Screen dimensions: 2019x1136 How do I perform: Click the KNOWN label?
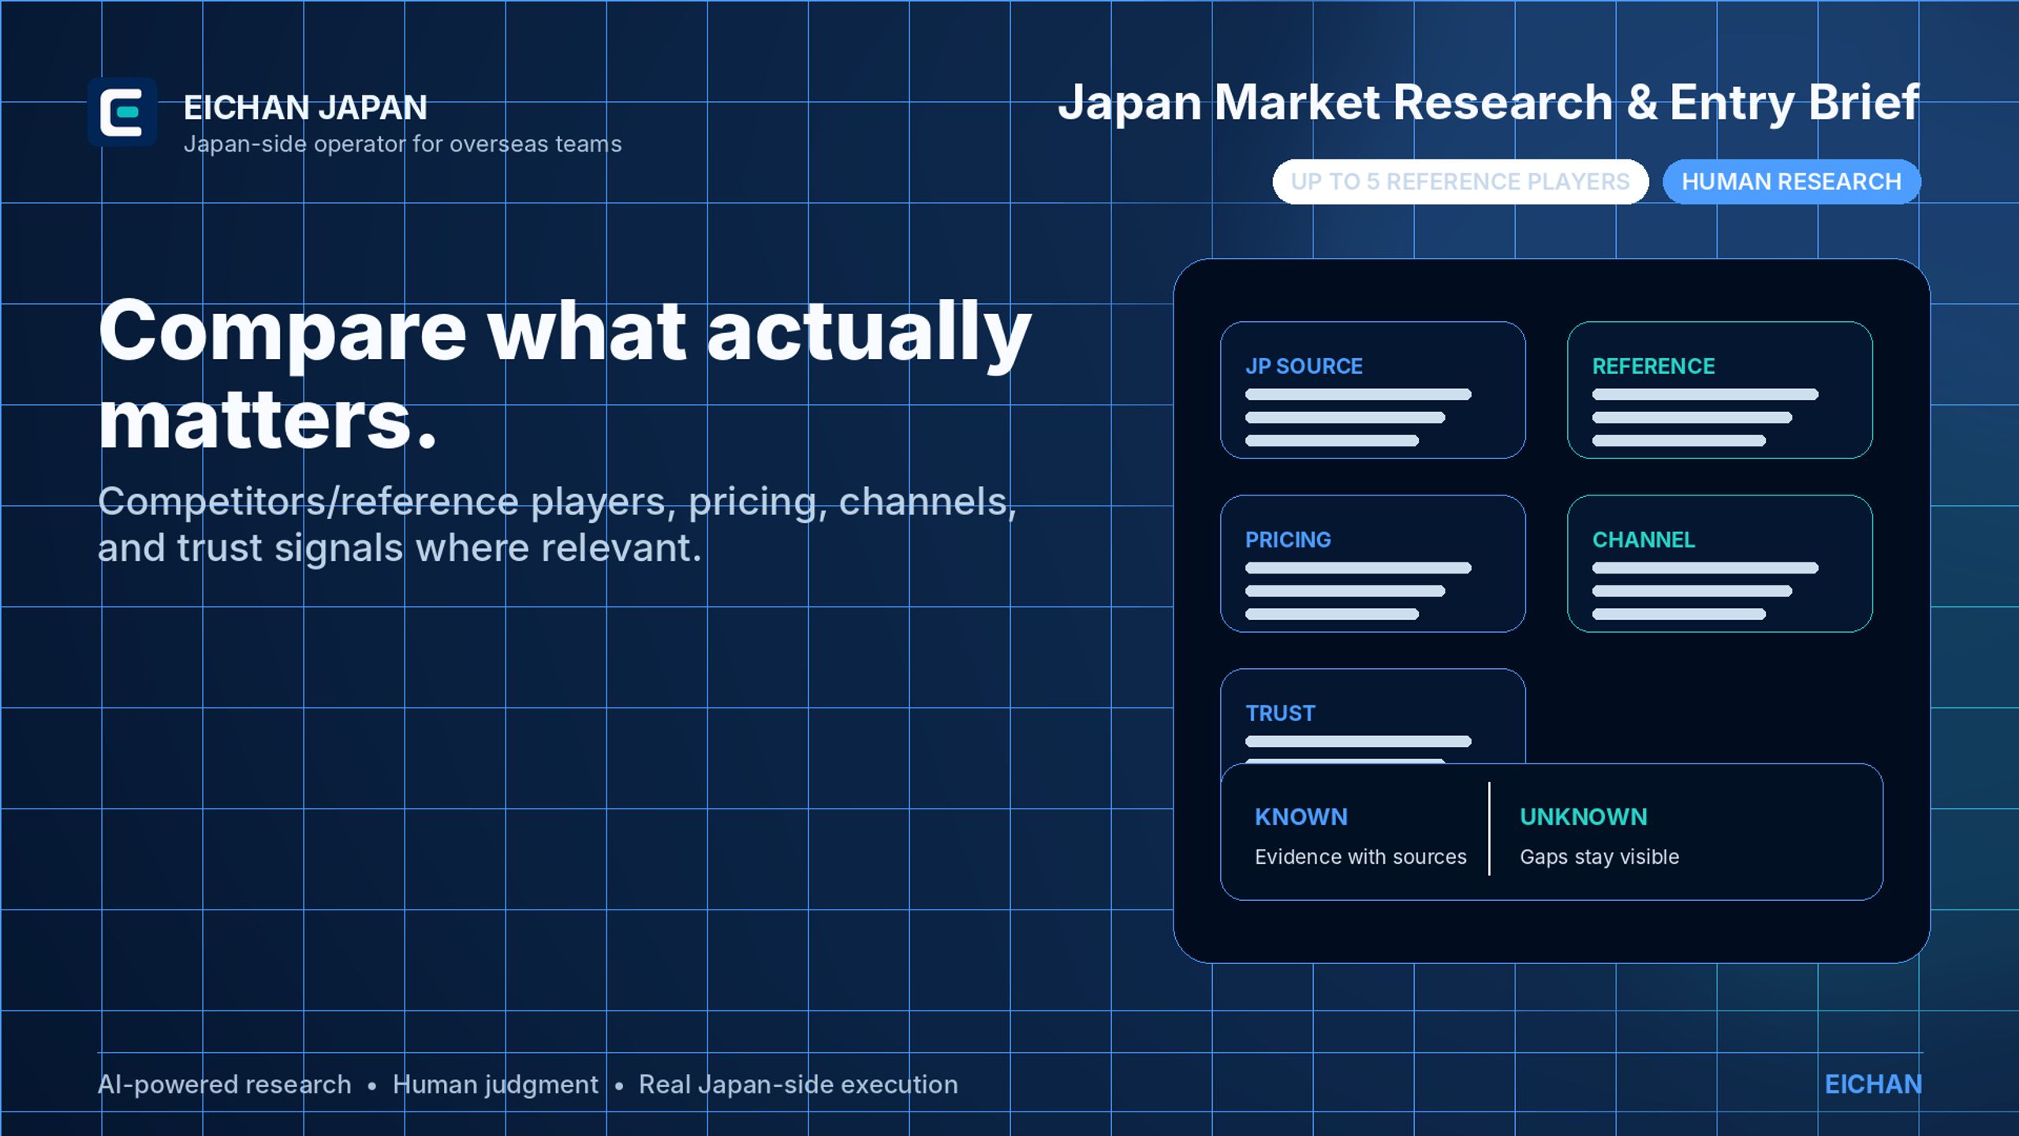coord(1301,816)
